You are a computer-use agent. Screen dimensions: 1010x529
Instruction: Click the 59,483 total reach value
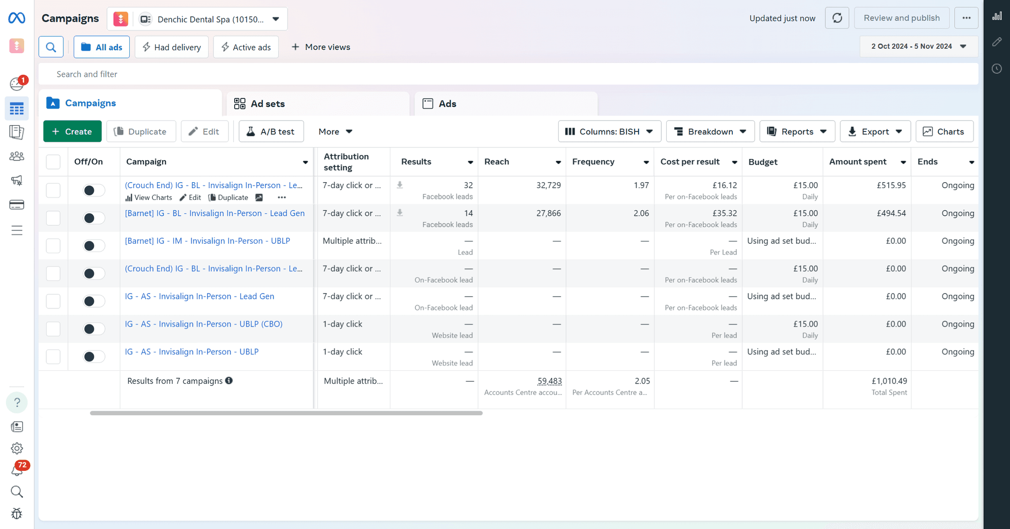(x=549, y=381)
